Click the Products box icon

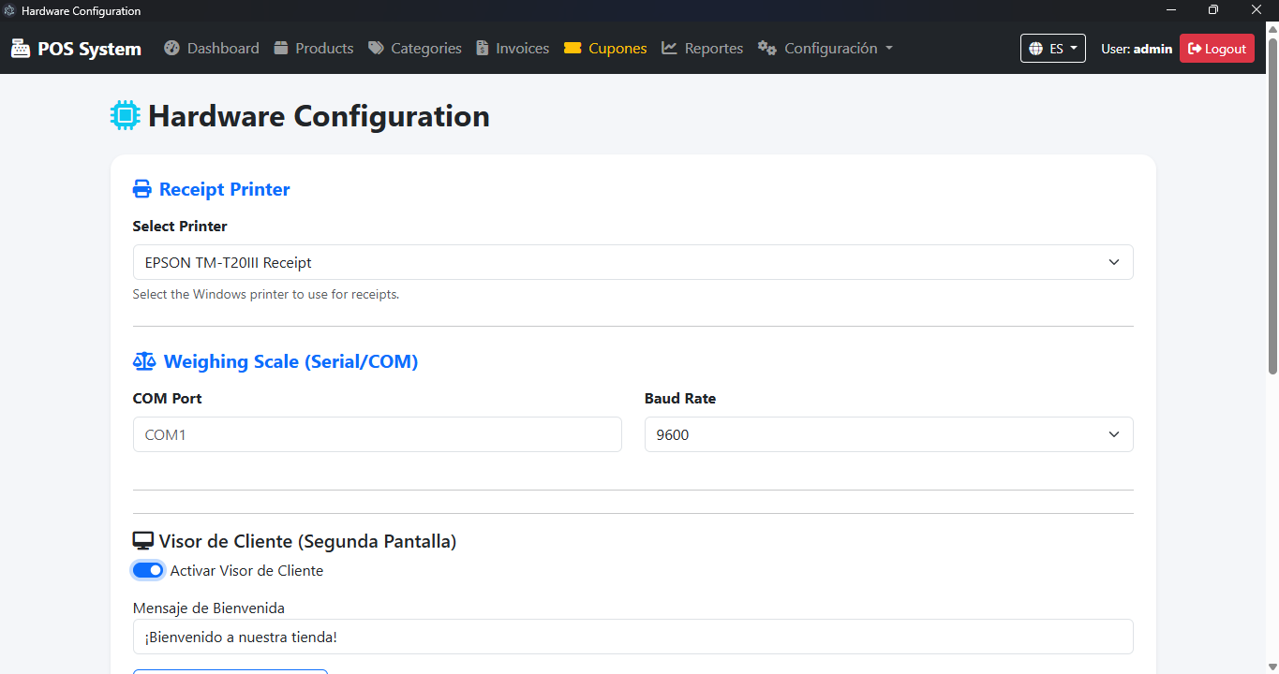(x=281, y=48)
